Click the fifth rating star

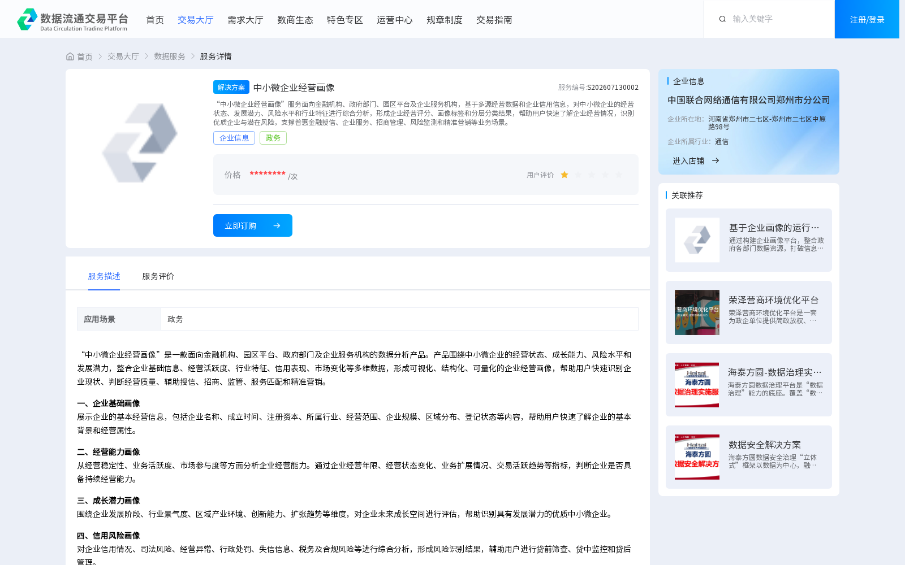pyautogui.click(x=619, y=175)
